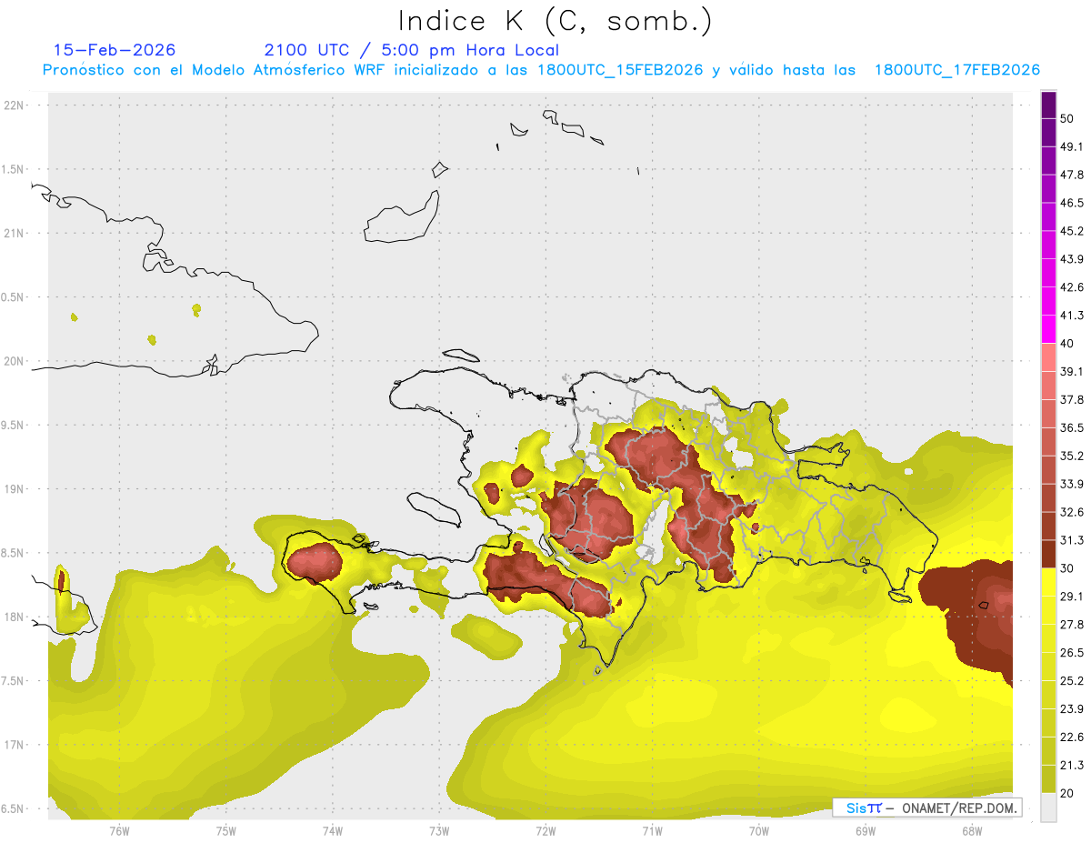Screen dimensions: 1091x843
Task: Click the "39.1" legend value
Action: point(1072,372)
